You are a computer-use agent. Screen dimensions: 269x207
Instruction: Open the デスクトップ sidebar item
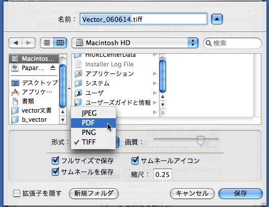[35, 83]
